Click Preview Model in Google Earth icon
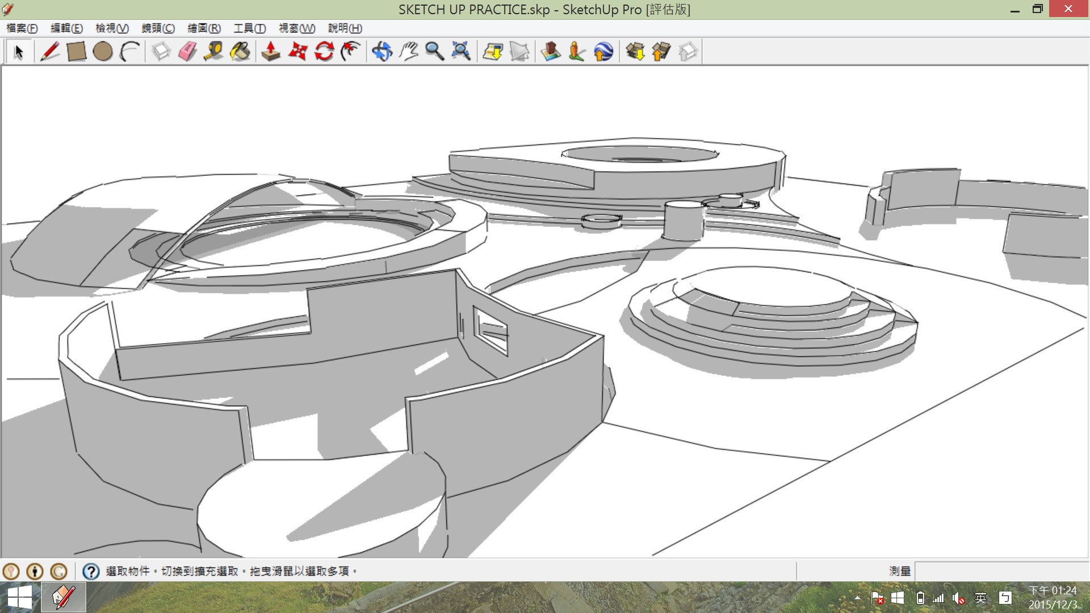Image resolution: width=1090 pixels, height=613 pixels. point(603,52)
